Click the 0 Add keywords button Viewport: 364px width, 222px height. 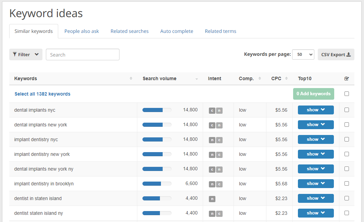pos(313,94)
